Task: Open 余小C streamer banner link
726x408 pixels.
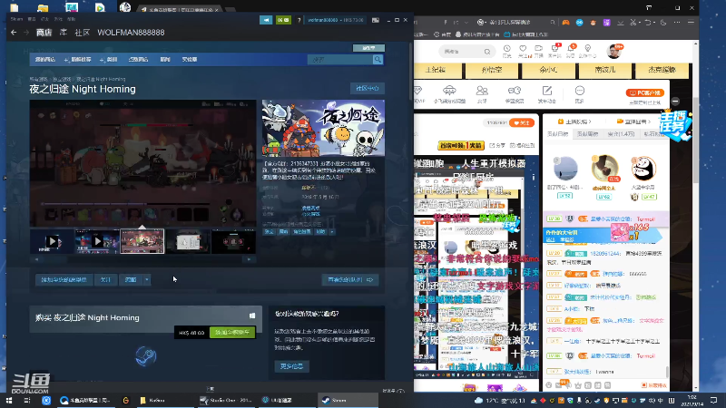Action: [x=548, y=70]
